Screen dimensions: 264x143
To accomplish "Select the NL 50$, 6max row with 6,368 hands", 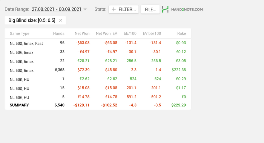I will [98, 70].
